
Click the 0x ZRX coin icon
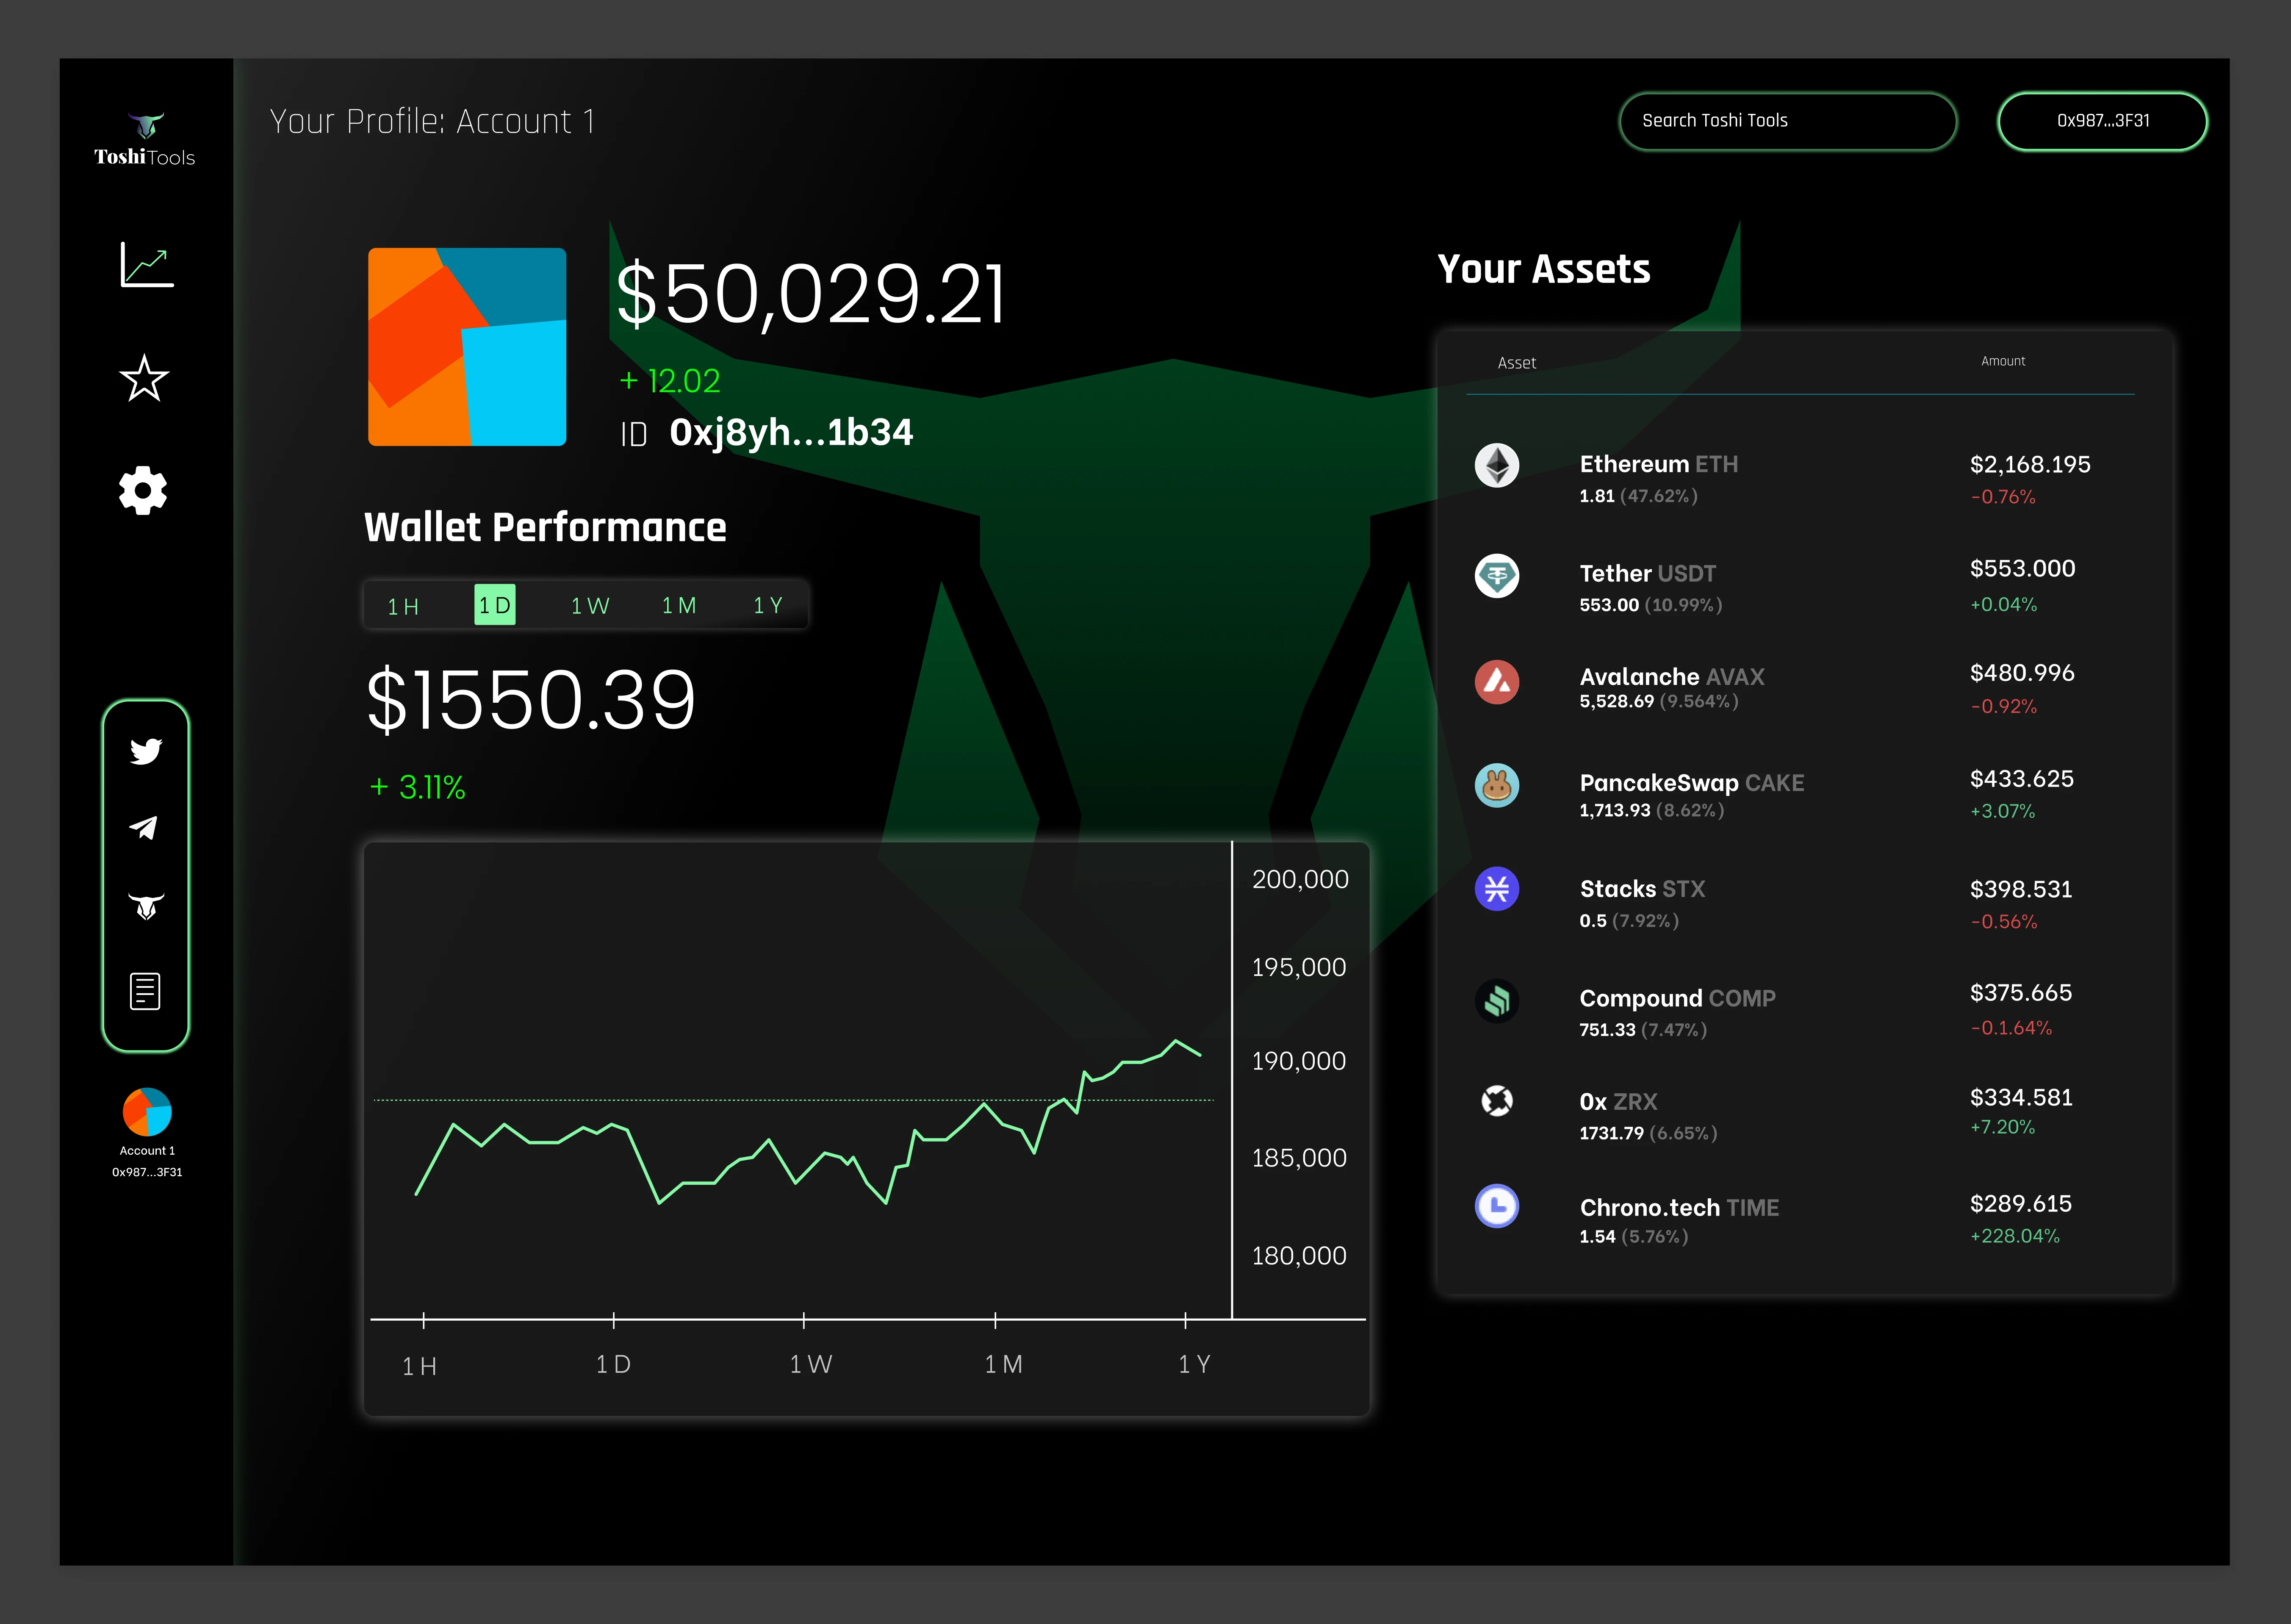coord(1496,1101)
